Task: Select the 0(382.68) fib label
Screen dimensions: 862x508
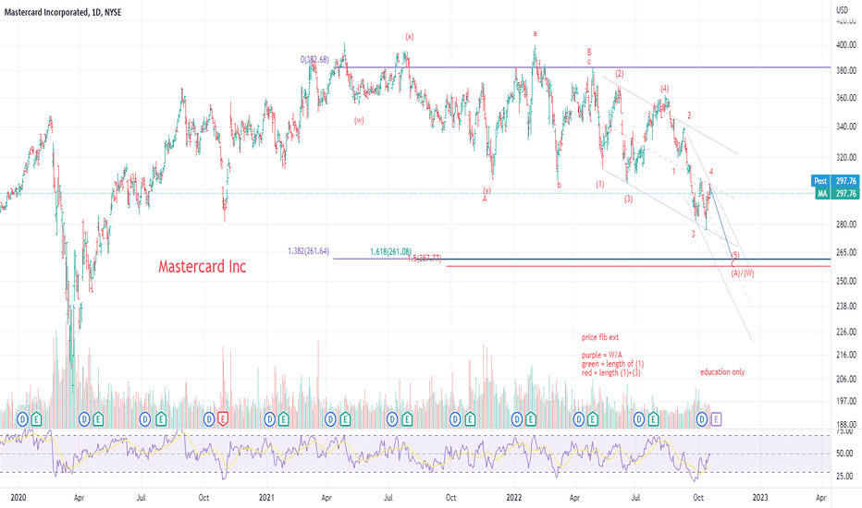Action: 314,59
